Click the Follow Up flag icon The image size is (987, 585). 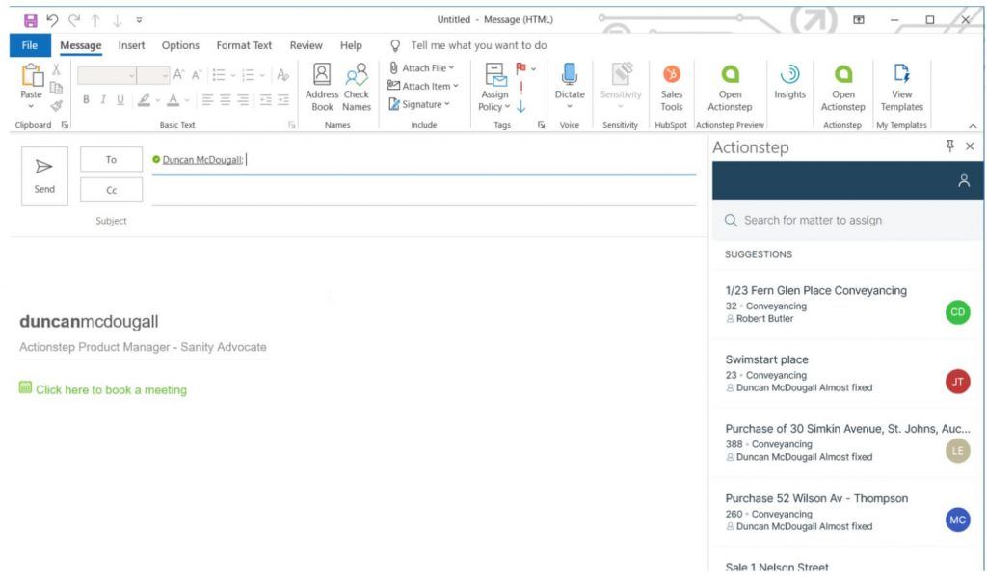(521, 68)
